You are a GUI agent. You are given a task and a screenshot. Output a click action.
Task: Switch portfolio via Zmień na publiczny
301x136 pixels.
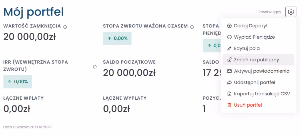256,60
